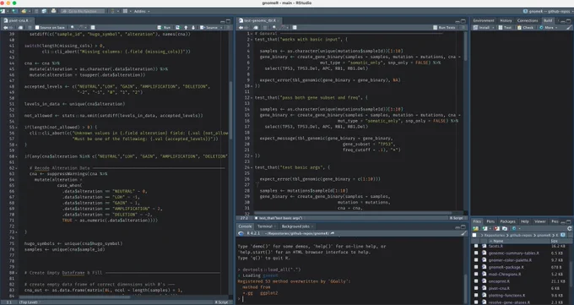Click the Delete icon in Files pane
This screenshot has height=305, width=574.
coord(496,229)
